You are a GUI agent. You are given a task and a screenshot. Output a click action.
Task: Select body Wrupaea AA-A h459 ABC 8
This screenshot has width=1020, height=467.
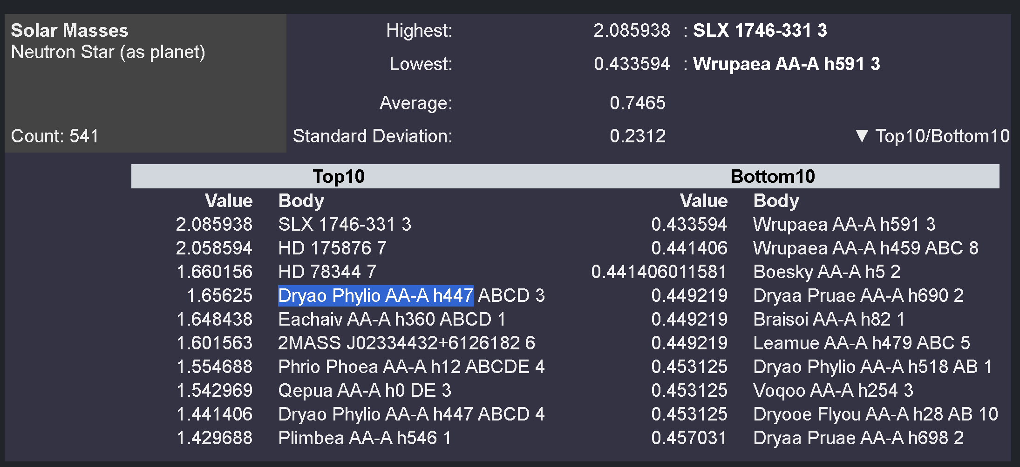866,248
